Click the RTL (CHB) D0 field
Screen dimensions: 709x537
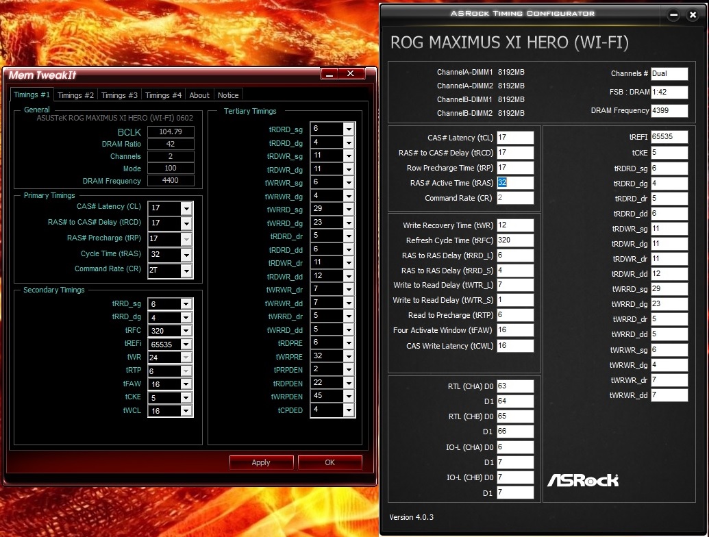(515, 416)
